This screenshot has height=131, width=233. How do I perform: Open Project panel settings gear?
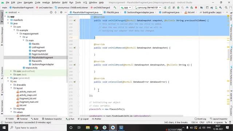click(61, 12)
